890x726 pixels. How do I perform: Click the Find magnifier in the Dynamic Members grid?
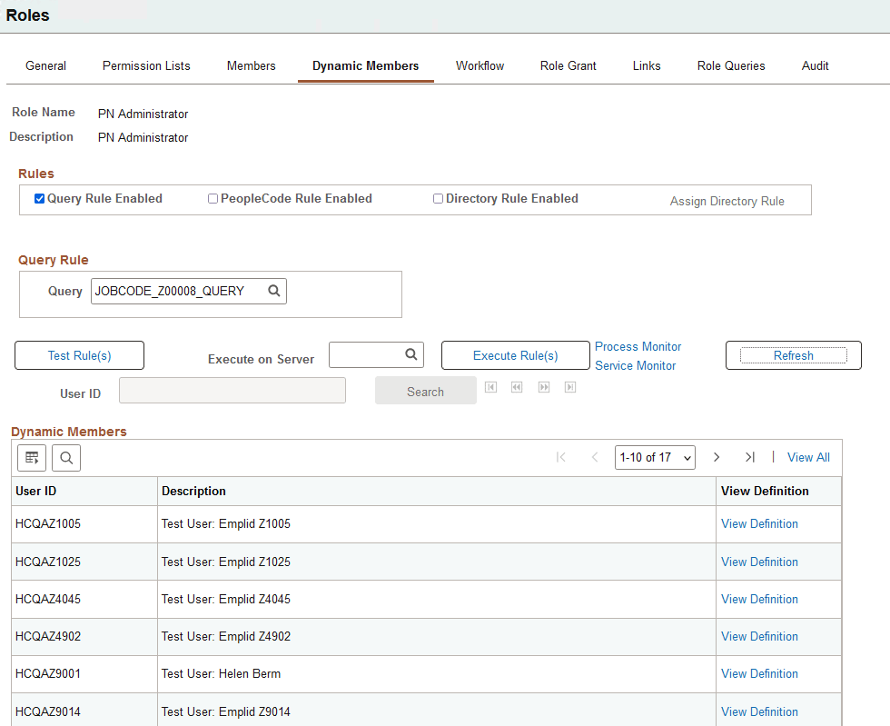pyautogui.click(x=65, y=457)
